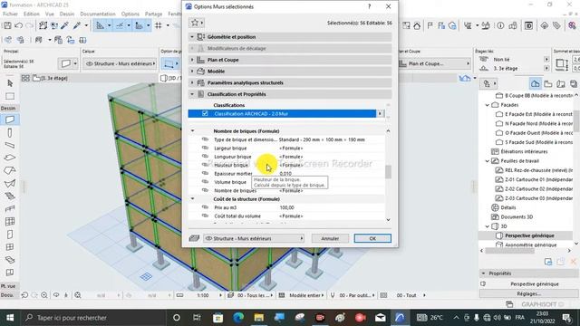The height and width of the screenshot is (326, 580).
Task: Open the Vue menu
Action: tap(50, 14)
